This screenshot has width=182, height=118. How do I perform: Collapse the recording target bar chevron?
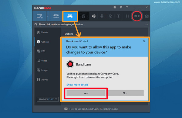(x=147, y=24)
